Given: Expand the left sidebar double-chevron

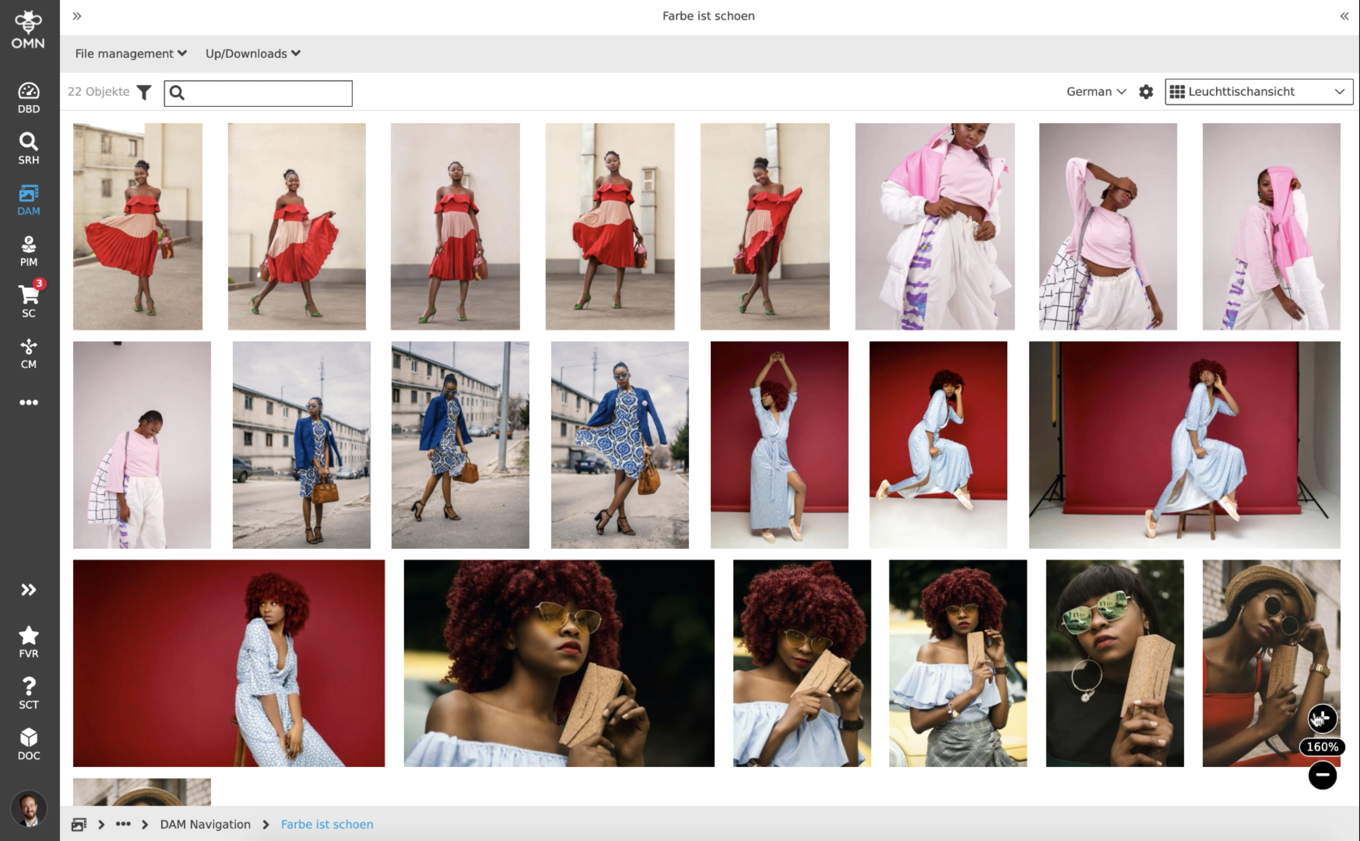Looking at the screenshot, I should 28,589.
